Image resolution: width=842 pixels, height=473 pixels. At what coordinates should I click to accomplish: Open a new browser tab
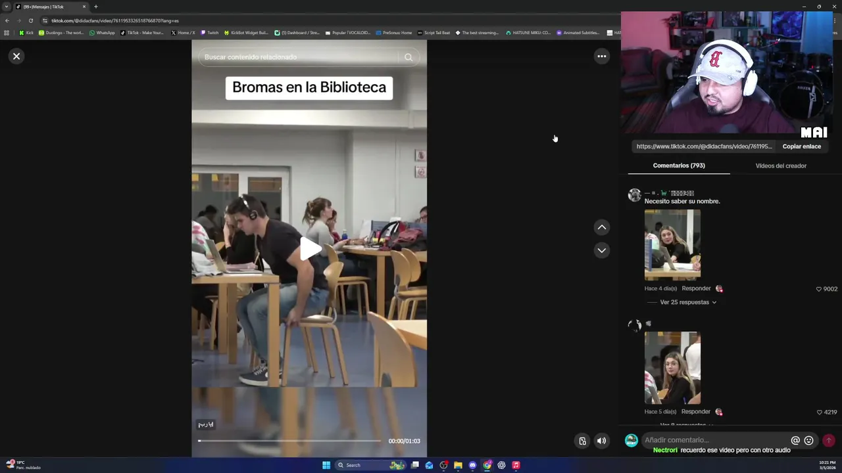[95, 7]
